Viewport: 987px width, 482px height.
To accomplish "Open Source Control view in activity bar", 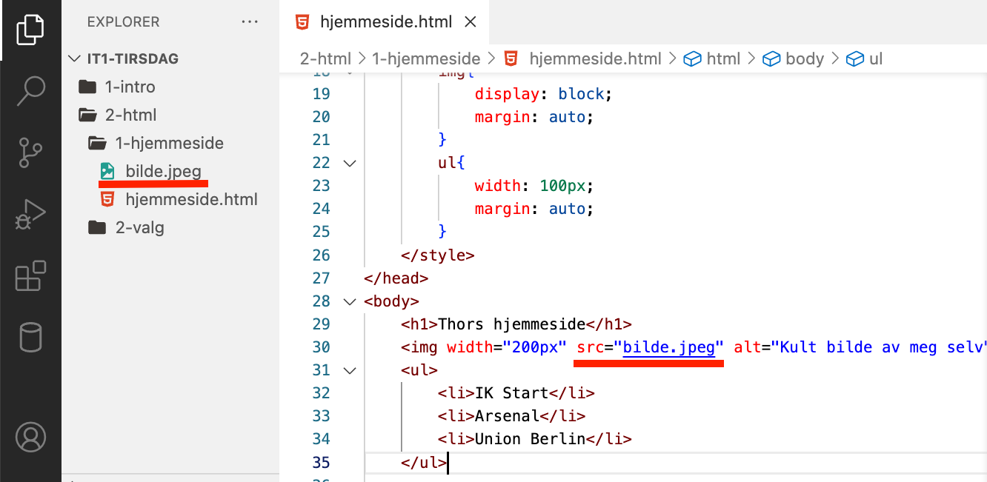I will click(x=30, y=153).
